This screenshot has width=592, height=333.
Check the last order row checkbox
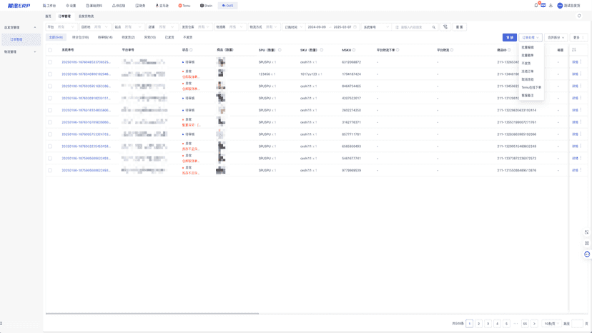click(50, 170)
